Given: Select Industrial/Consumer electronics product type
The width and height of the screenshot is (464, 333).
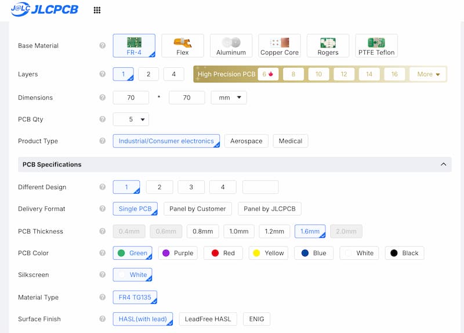Looking at the screenshot, I should (166, 141).
